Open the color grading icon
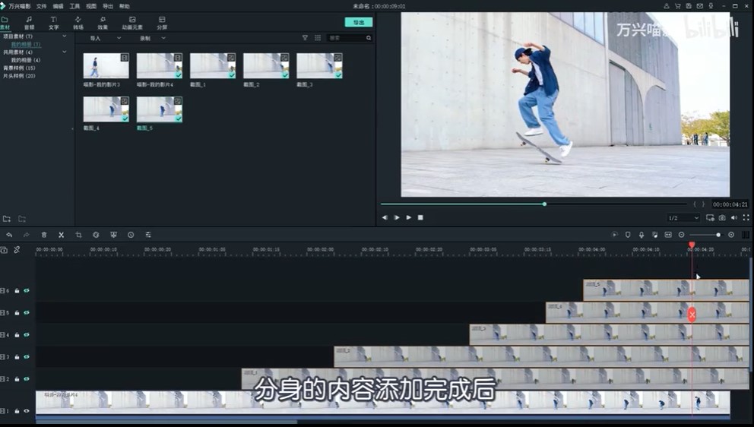754x427 pixels. point(113,235)
